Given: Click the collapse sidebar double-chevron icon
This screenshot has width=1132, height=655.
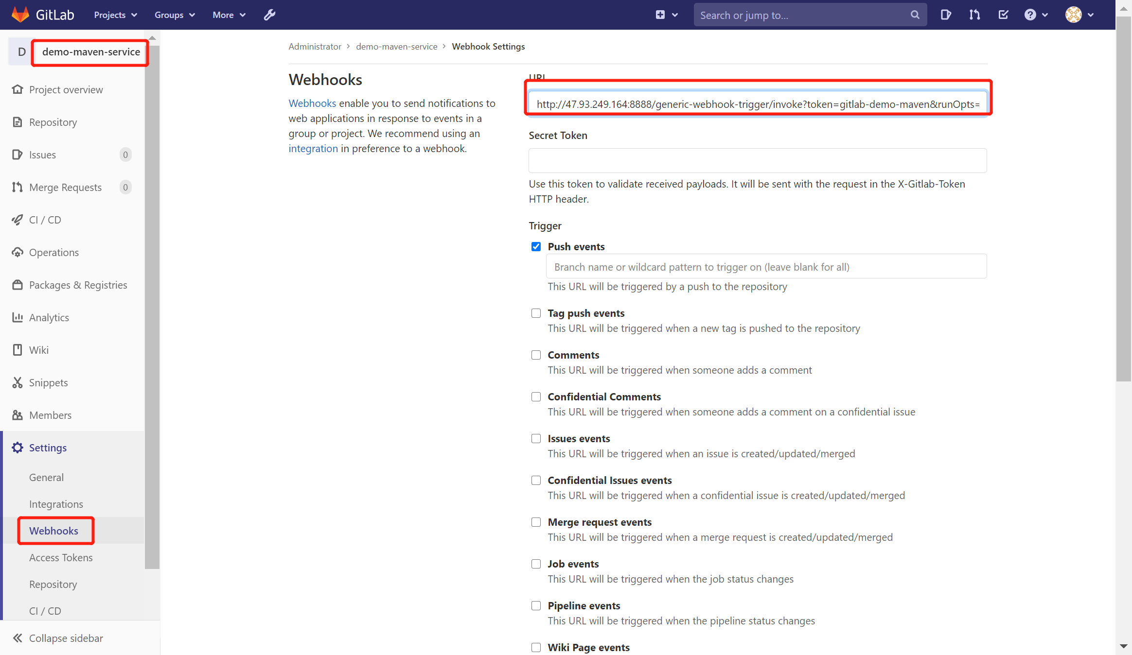Looking at the screenshot, I should click(18, 638).
